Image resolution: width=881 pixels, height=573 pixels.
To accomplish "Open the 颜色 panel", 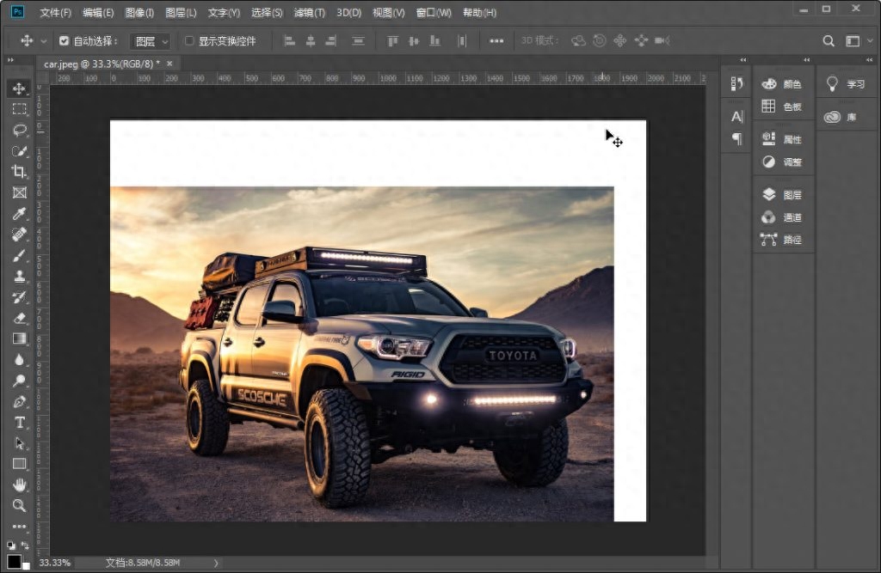I will tap(783, 83).
